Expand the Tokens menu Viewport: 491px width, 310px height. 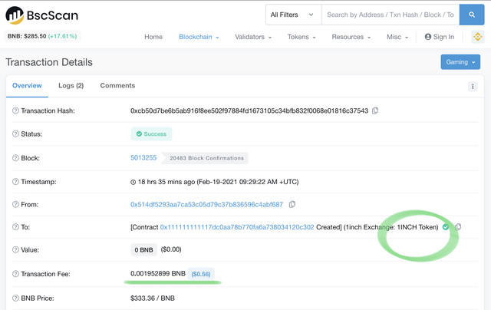tap(302, 37)
